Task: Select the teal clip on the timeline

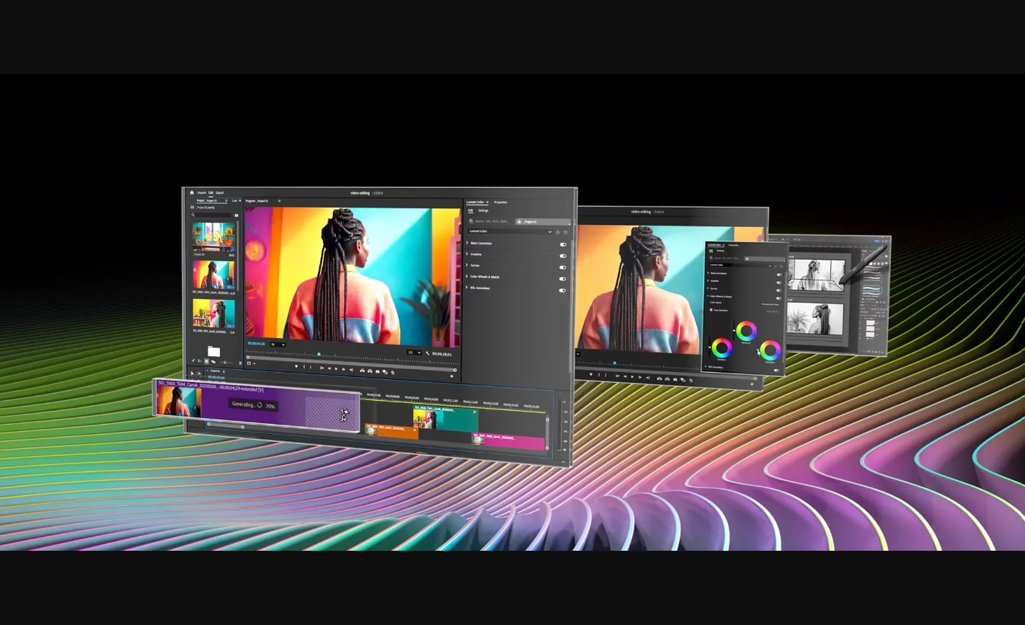Action: click(x=445, y=420)
